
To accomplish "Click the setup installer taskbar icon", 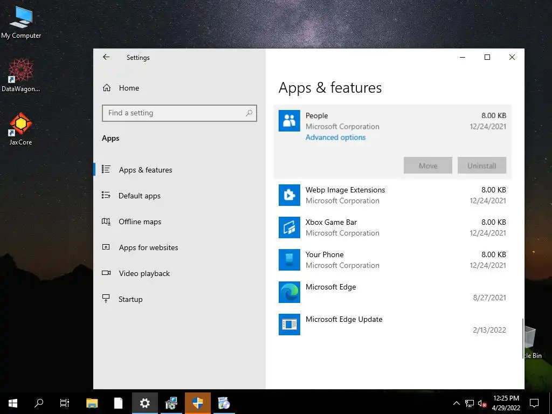I will tap(171, 403).
